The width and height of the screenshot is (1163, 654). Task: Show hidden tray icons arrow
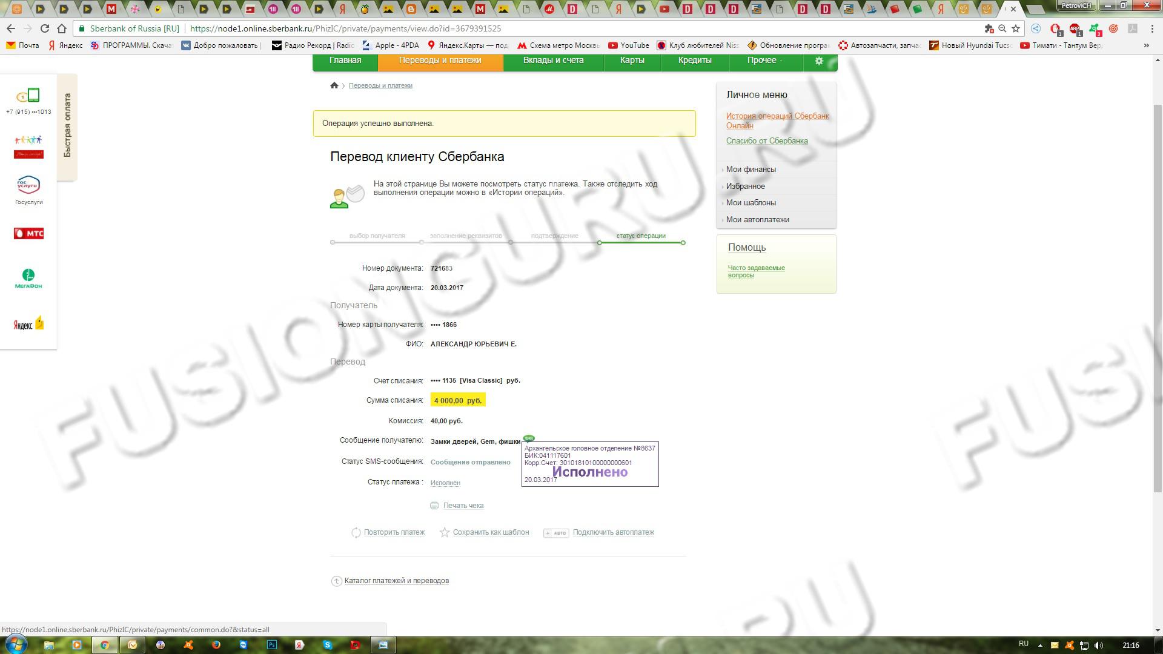pos(1040,646)
